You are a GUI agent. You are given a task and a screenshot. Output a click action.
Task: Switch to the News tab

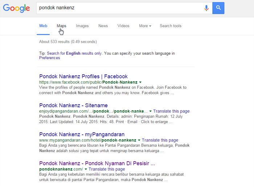tap(103, 26)
